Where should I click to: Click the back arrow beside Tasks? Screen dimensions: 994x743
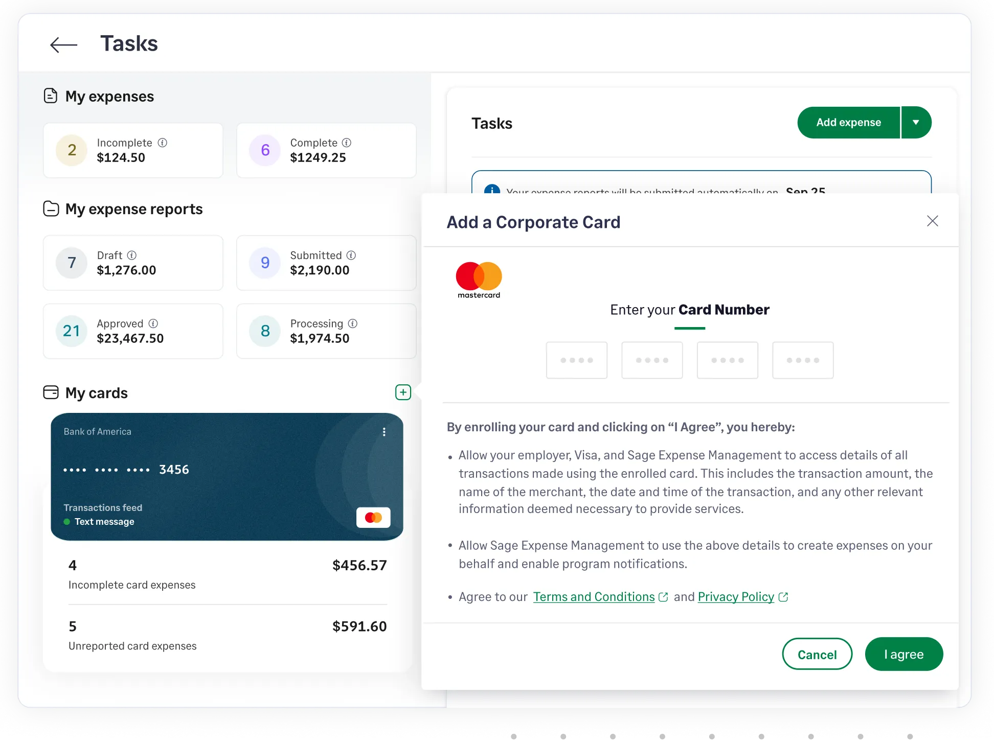click(63, 44)
